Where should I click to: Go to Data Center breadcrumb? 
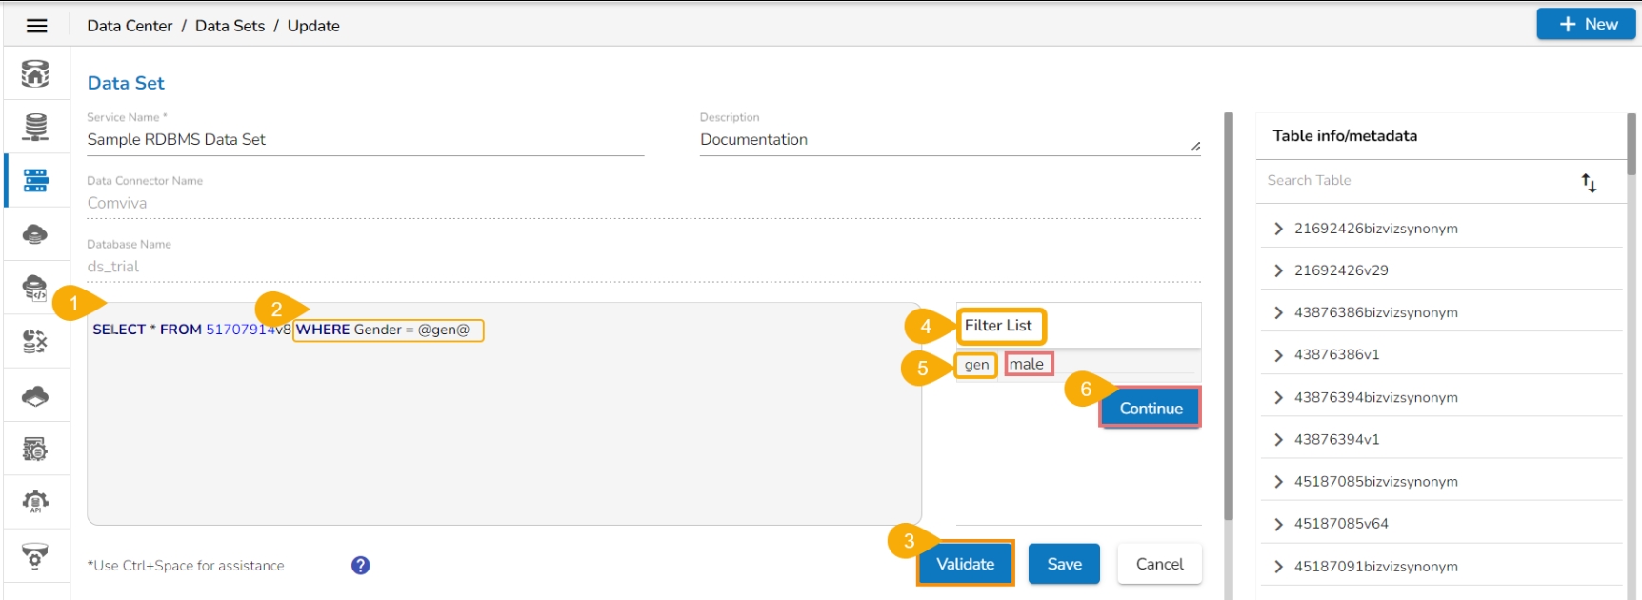click(x=130, y=26)
